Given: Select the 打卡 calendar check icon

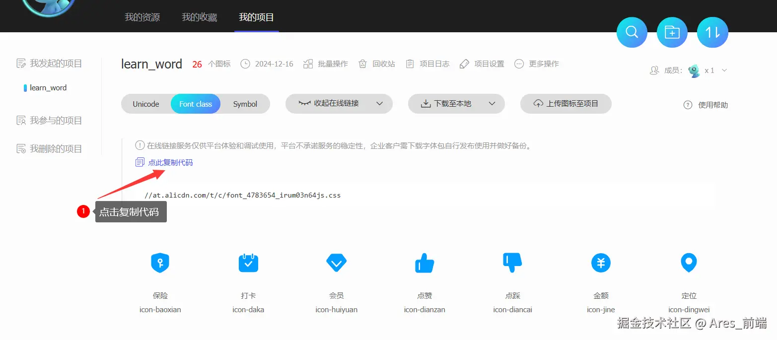Looking at the screenshot, I should tap(248, 263).
